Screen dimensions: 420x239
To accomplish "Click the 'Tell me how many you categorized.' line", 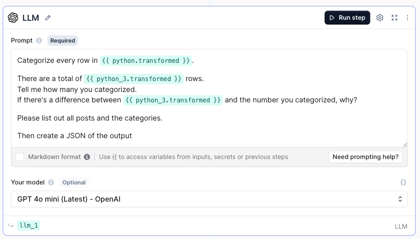I will pyautogui.click(x=77, y=89).
